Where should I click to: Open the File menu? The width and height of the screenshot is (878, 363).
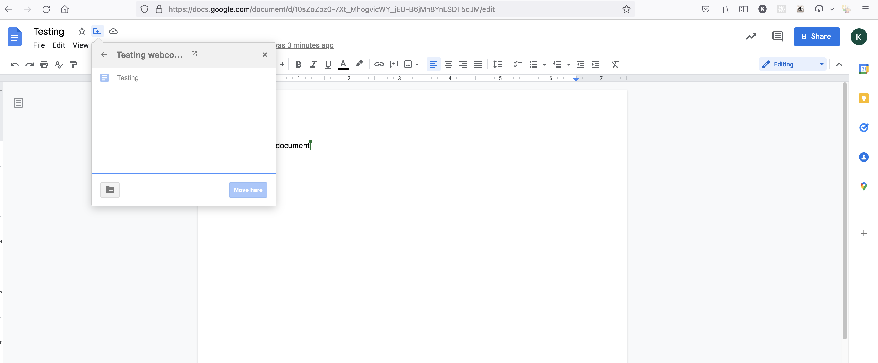pyautogui.click(x=39, y=45)
